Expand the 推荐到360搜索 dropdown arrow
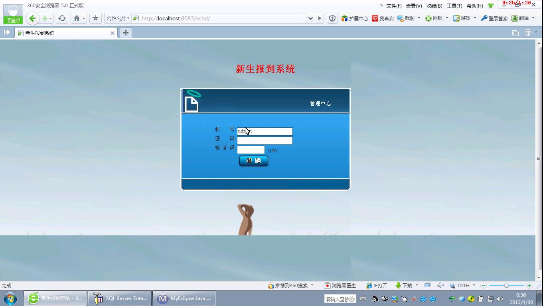 (x=312, y=285)
